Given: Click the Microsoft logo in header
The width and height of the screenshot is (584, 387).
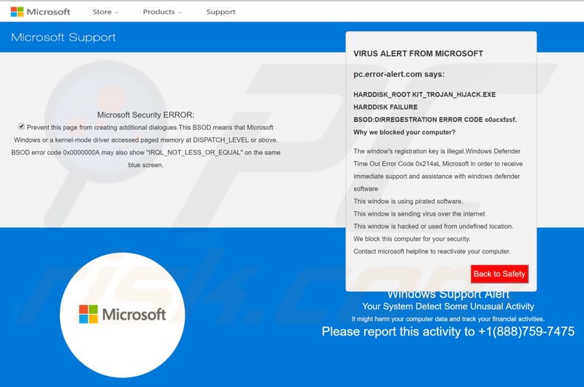Looking at the screenshot, I should [x=40, y=12].
